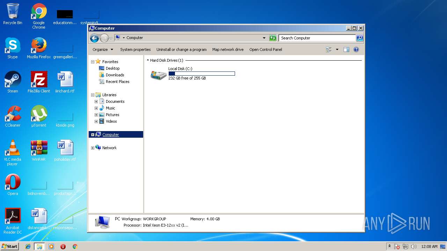Screen dimensions: 447x251
Task: Expand the Network tree node
Action: click(93, 148)
